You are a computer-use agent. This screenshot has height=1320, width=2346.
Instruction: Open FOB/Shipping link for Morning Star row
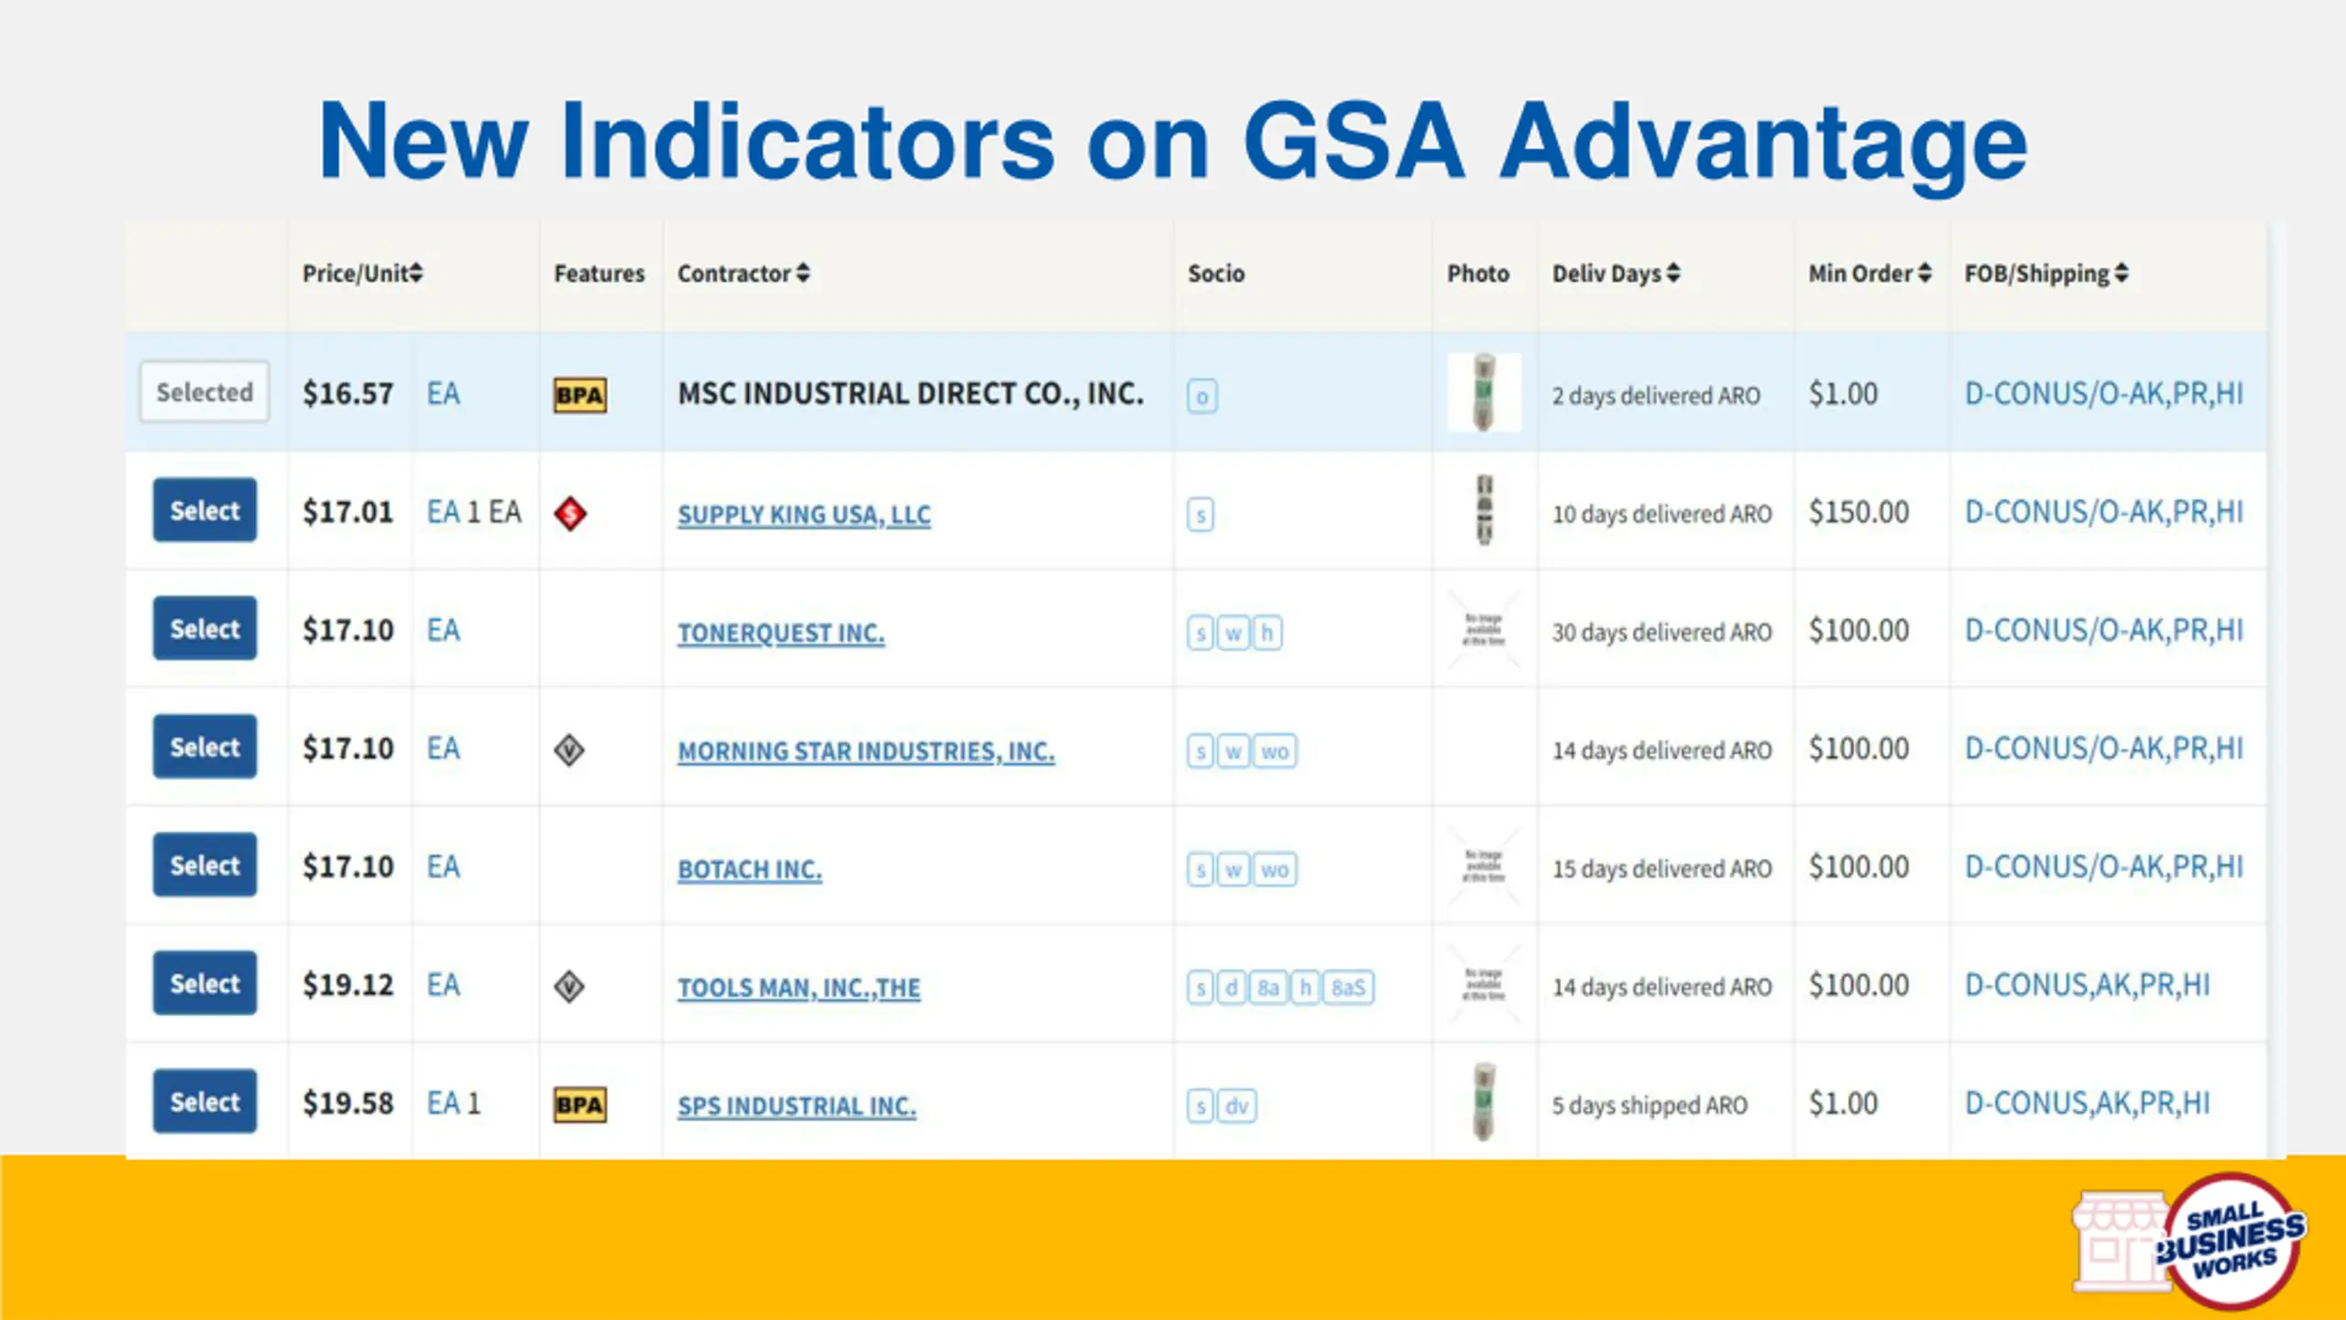[x=2104, y=749]
